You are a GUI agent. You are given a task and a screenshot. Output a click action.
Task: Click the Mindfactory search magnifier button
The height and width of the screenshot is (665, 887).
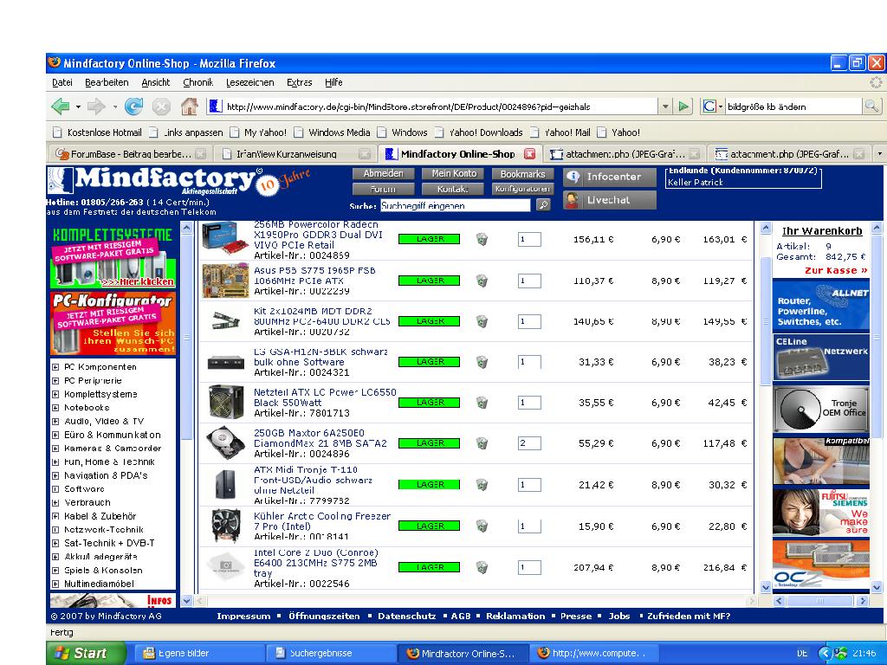pos(543,204)
